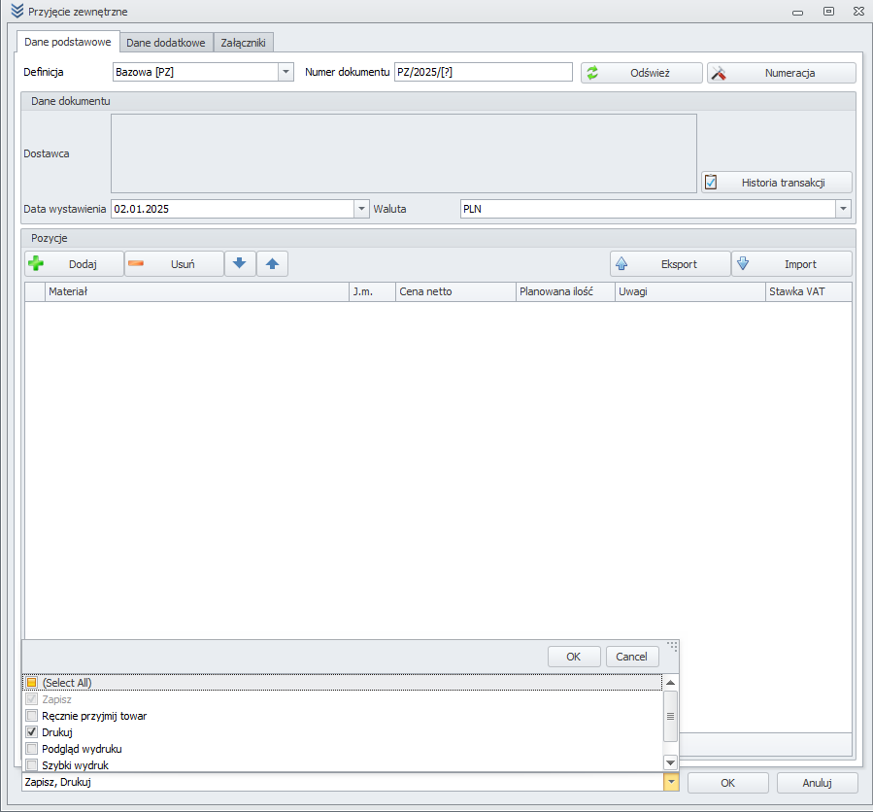This screenshot has height=812, width=873.
Task: Click the popup list scrollbar thumb
Action: (670, 716)
